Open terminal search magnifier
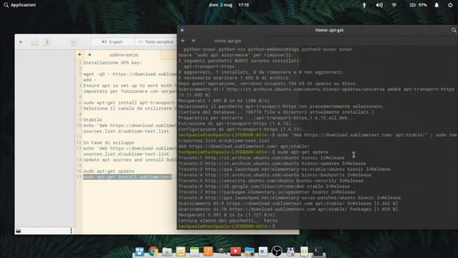This screenshot has width=458, height=258. coord(454,30)
